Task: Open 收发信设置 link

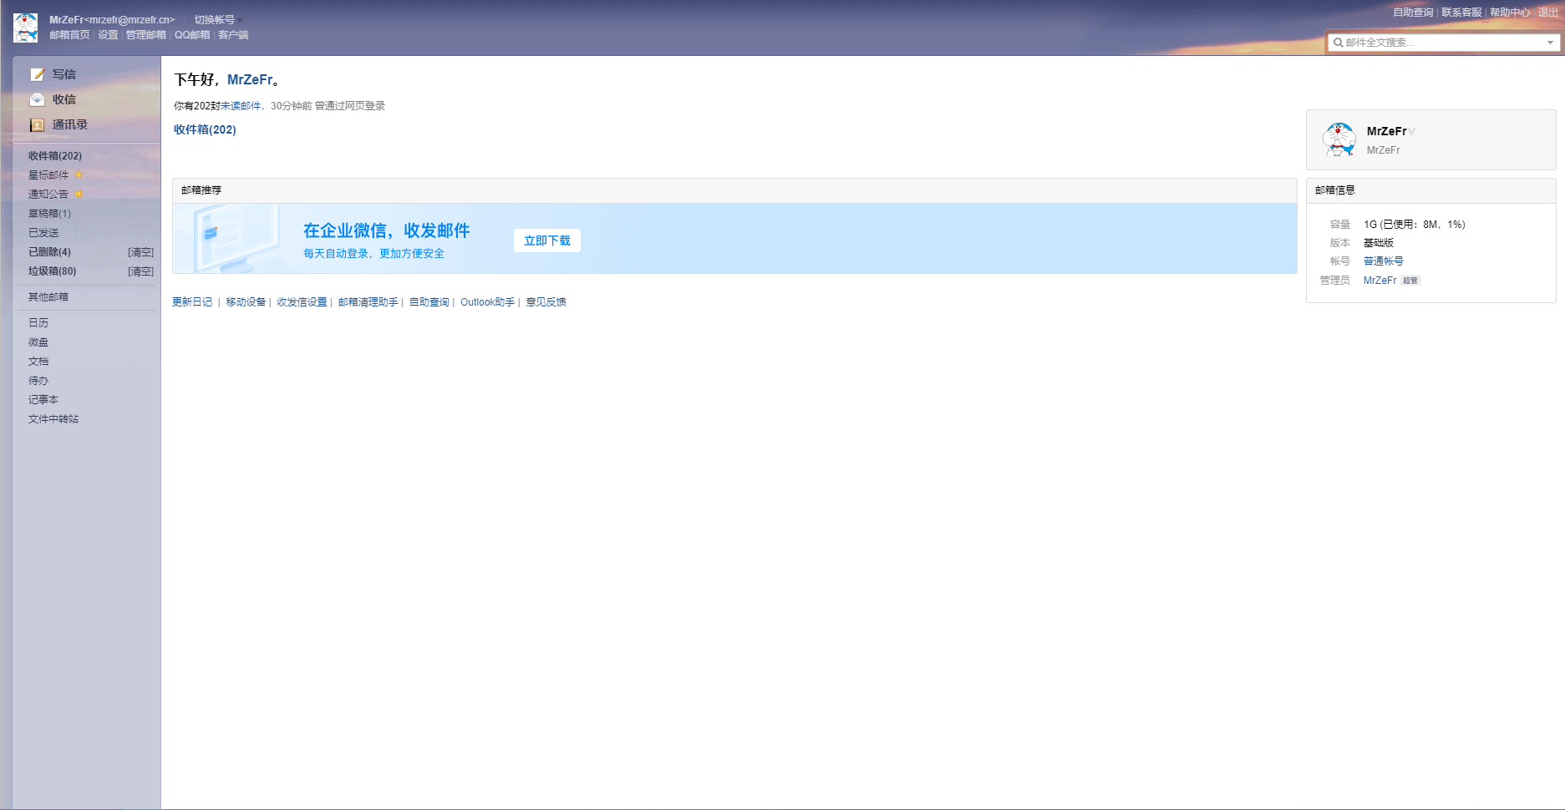Action: tap(302, 301)
